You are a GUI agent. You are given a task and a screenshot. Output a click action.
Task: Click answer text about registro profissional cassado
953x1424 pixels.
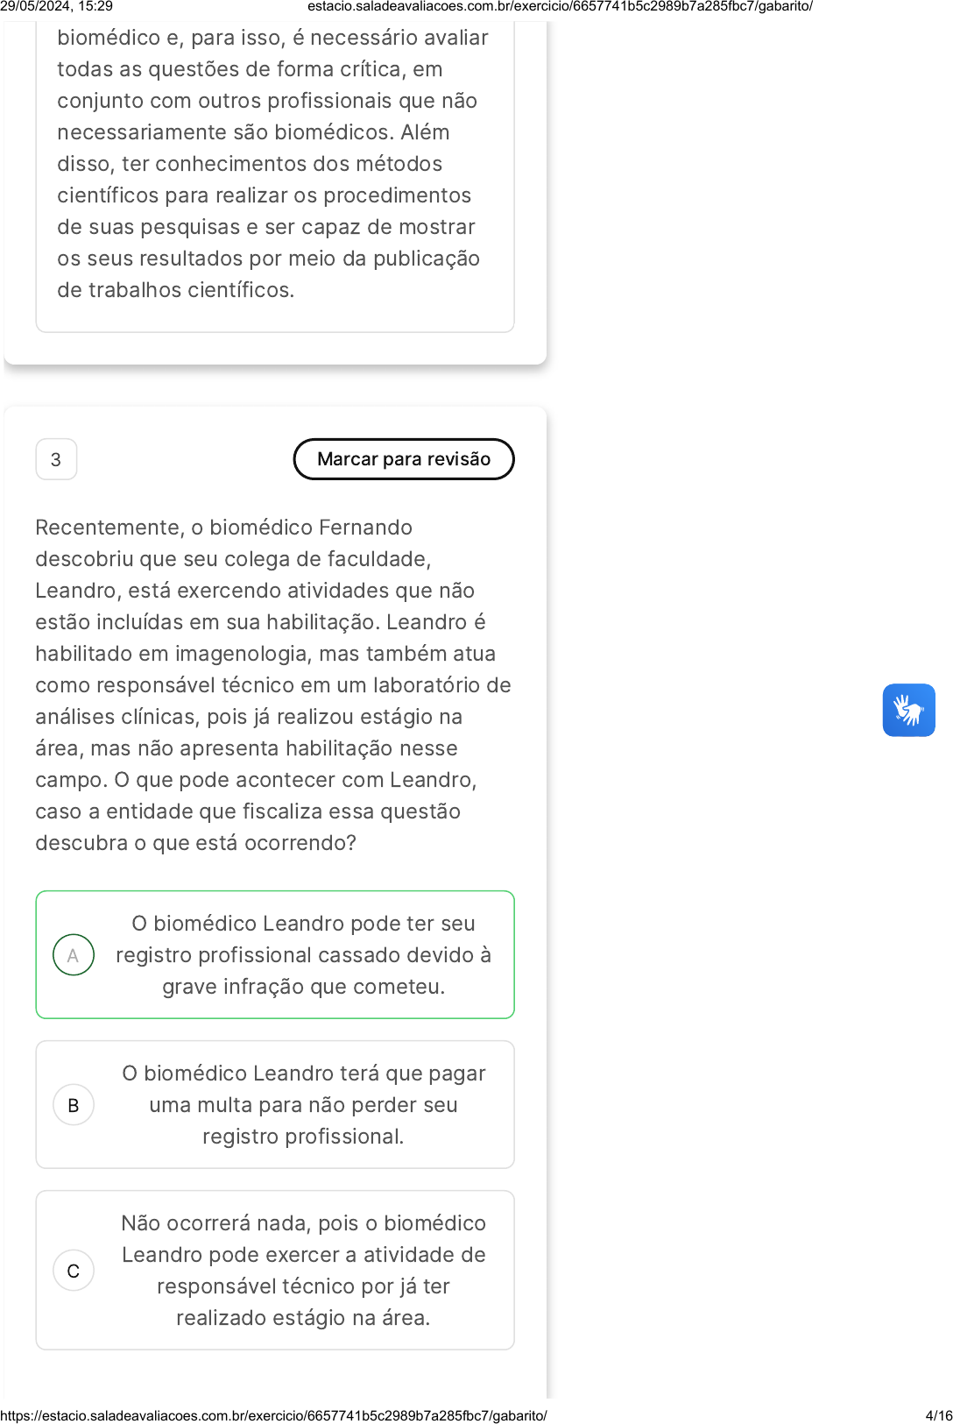tap(303, 955)
